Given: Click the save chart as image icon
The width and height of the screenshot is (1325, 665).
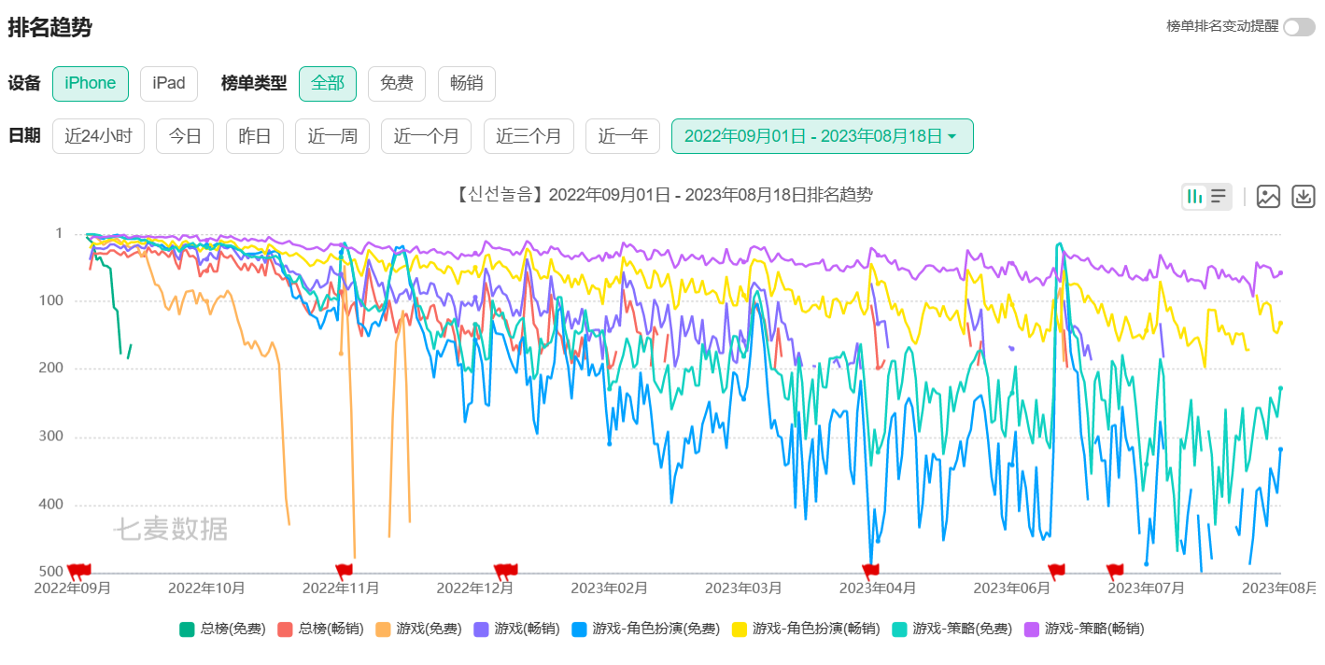Looking at the screenshot, I should 1268,196.
